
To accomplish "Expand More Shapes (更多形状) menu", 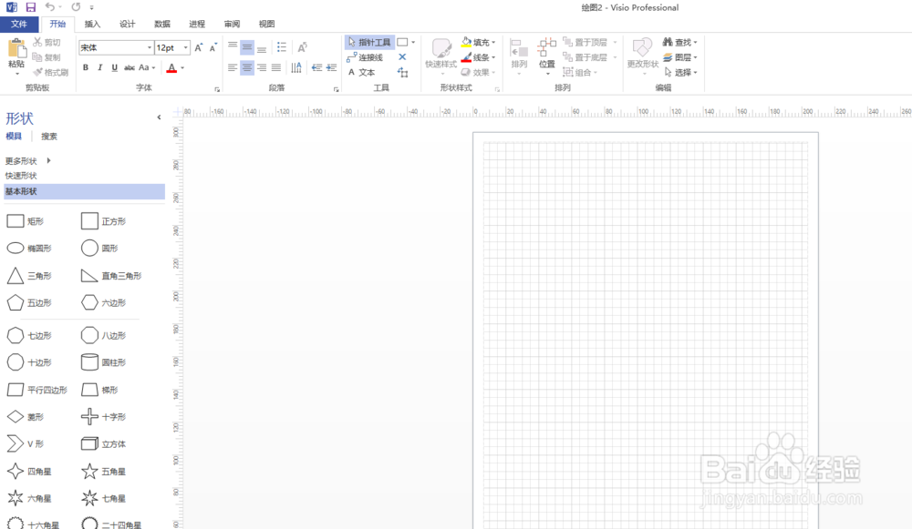I will [x=28, y=161].
